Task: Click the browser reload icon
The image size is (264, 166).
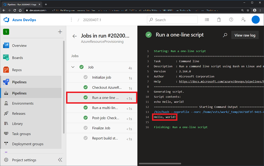Action: click(15, 10)
